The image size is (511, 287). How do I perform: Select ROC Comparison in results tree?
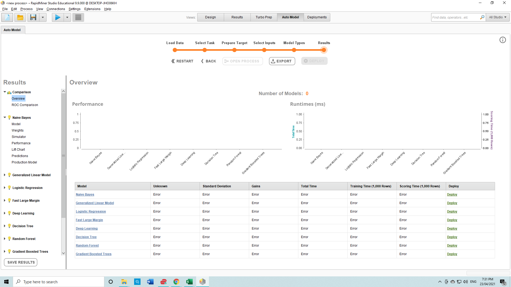click(x=25, y=105)
